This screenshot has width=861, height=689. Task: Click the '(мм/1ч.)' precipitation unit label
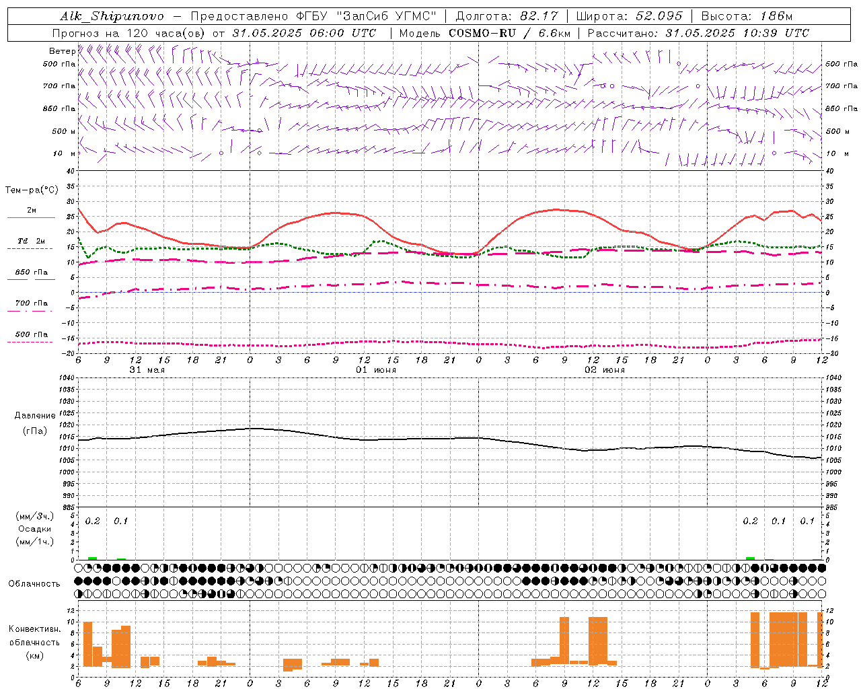pos(35,542)
